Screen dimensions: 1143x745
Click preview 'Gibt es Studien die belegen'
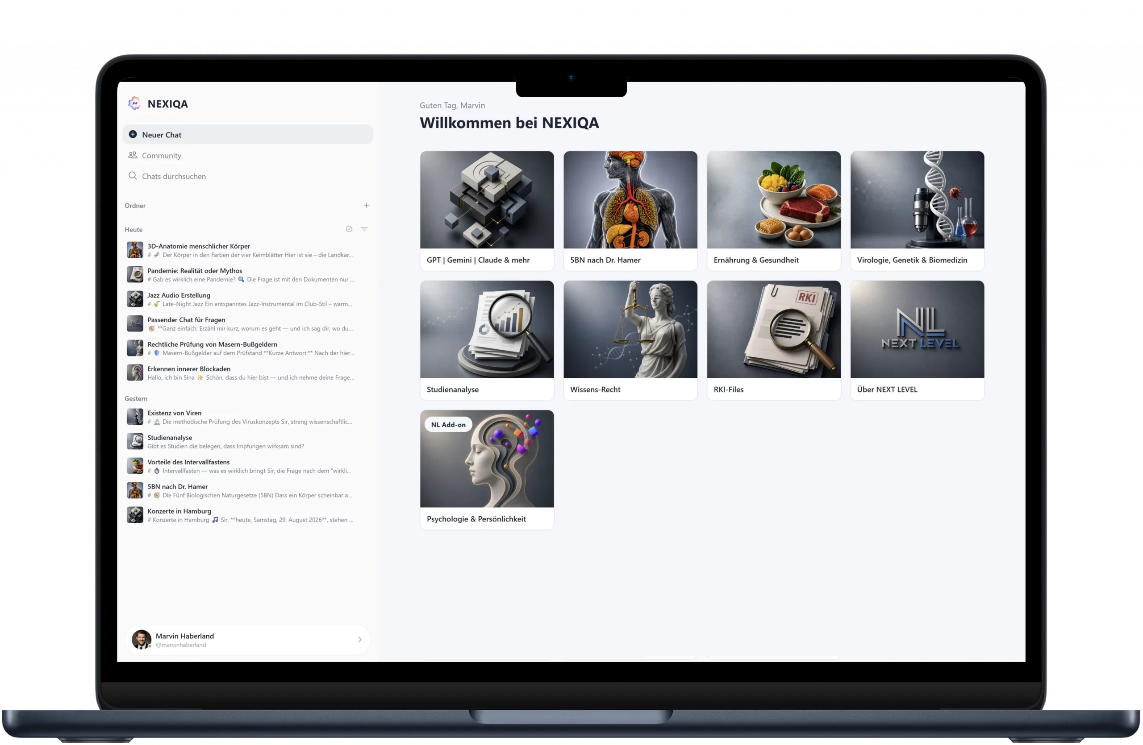pyautogui.click(x=226, y=446)
